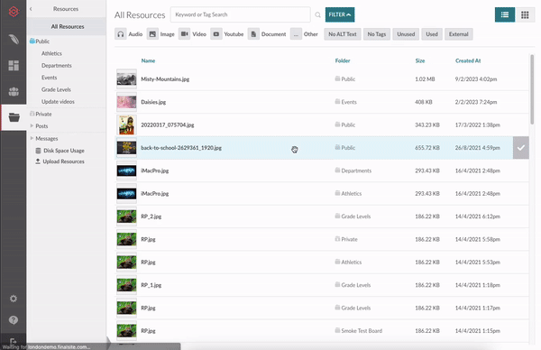Select All Resources in sidebar
This screenshot has height=350, width=541.
[68, 26]
